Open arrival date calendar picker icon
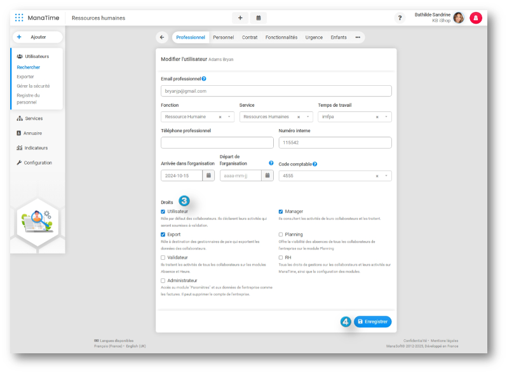 coord(208,175)
